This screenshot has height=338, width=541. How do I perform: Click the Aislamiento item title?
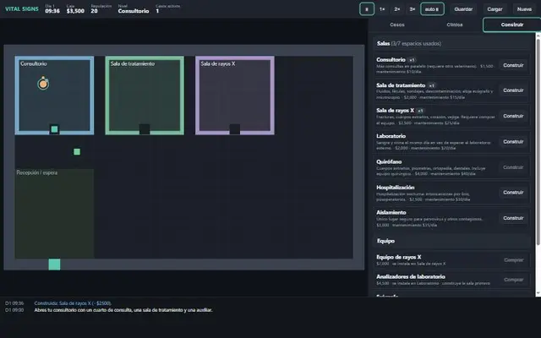coord(391,212)
